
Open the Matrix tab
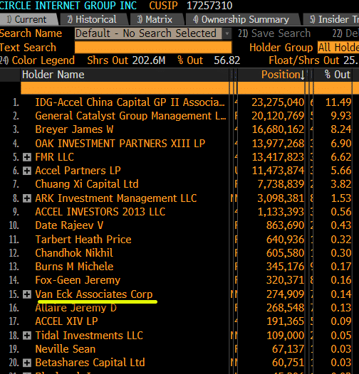[x=155, y=20]
